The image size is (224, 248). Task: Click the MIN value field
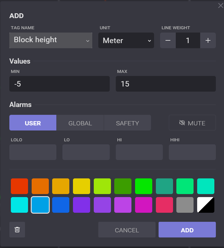[x=59, y=84]
